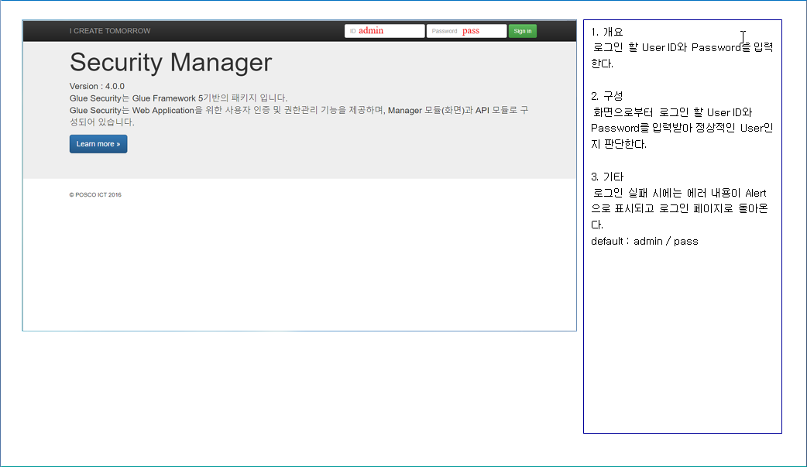Click the Glue Framework 5기반 description line
The image size is (807, 467).
click(x=178, y=98)
